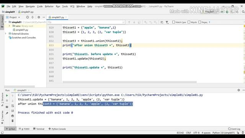Image resolution: width=245 pixels, height=138 pixels.
Task: Toggle soft-wrap icon in Run console
Action: point(13,106)
